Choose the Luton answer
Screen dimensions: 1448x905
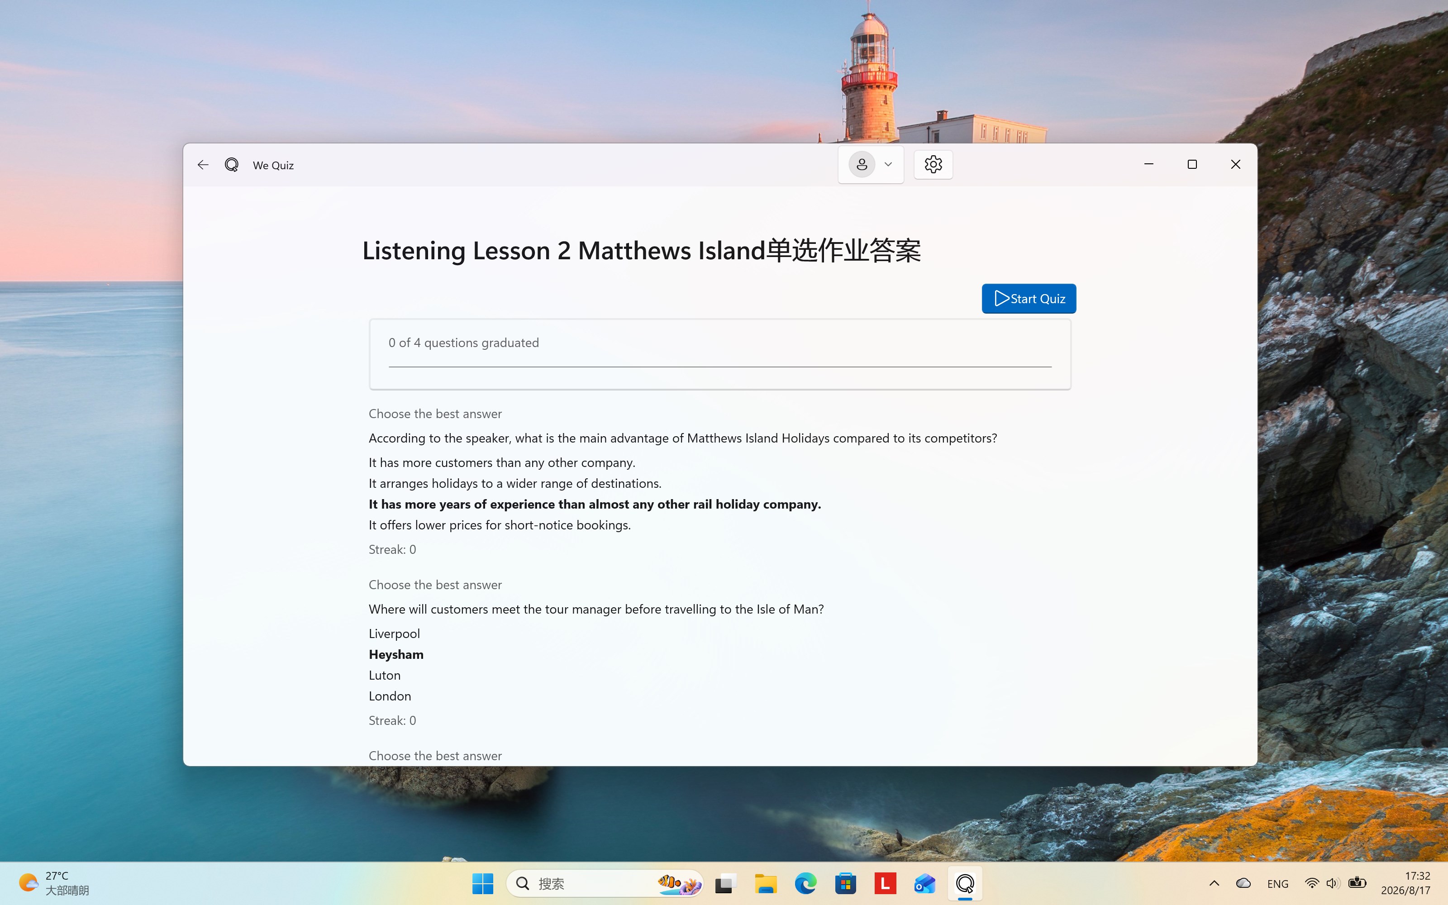[385, 675]
